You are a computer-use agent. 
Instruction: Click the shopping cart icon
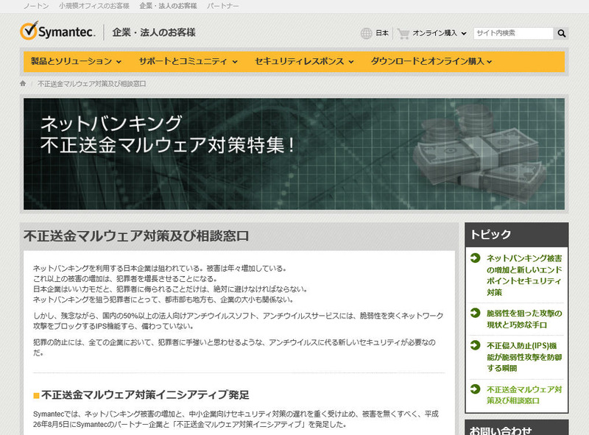pos(403,33)
